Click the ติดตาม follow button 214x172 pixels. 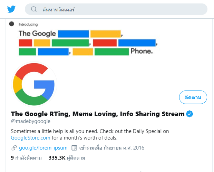(193, 97)
